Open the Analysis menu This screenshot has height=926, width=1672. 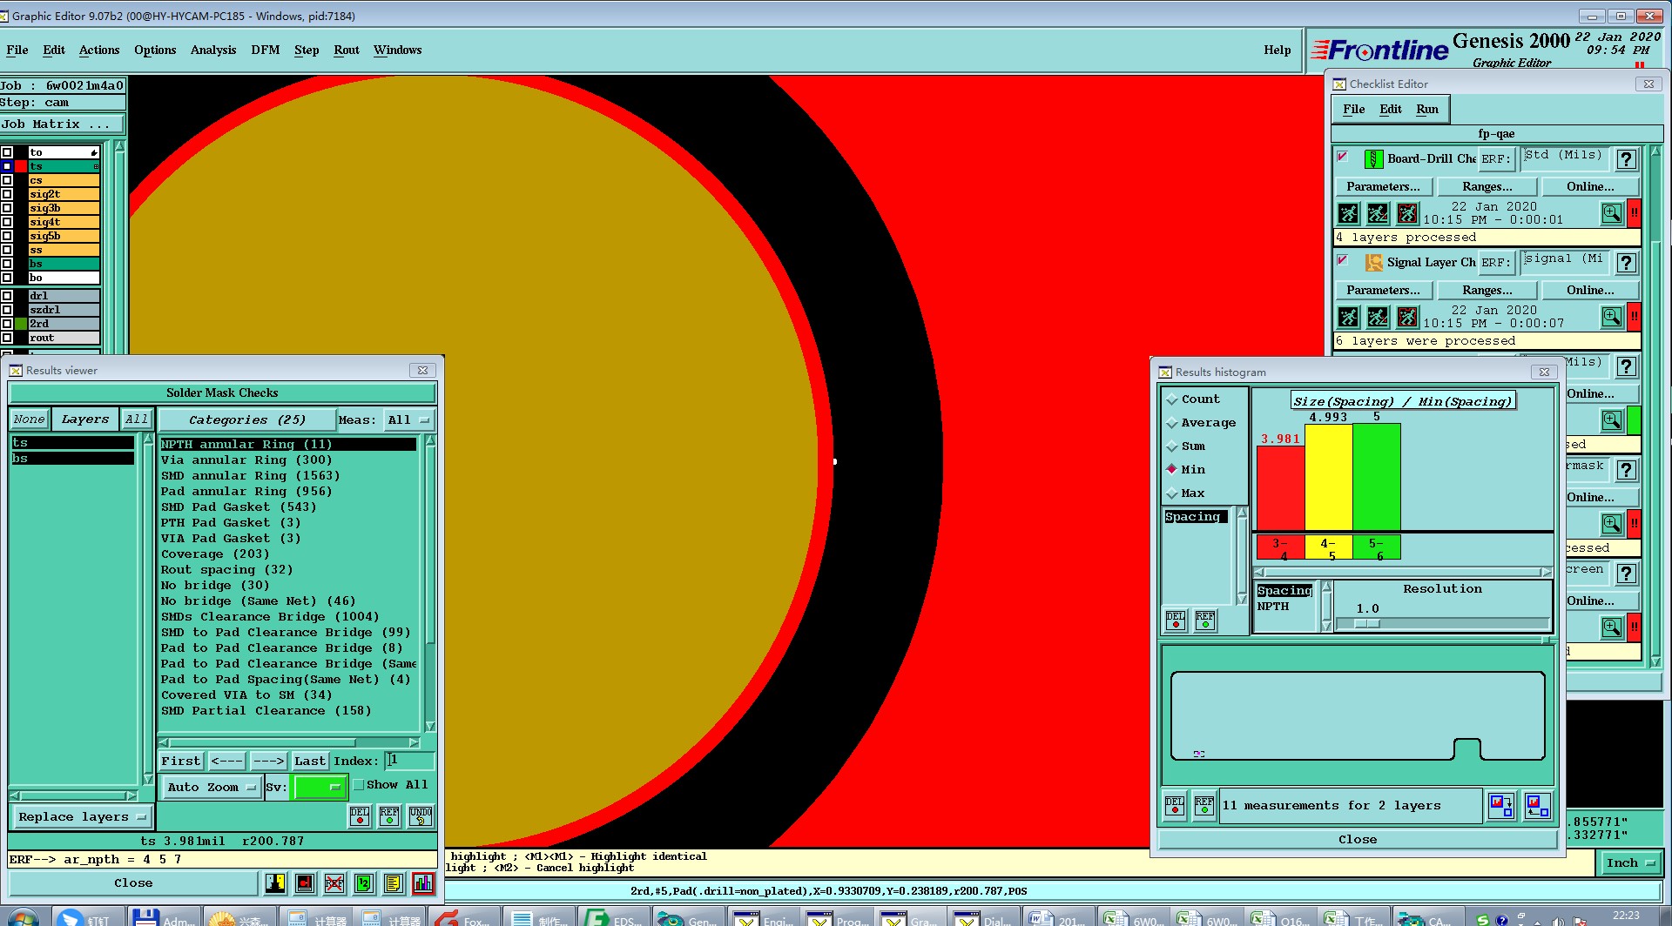pos(213,50)
